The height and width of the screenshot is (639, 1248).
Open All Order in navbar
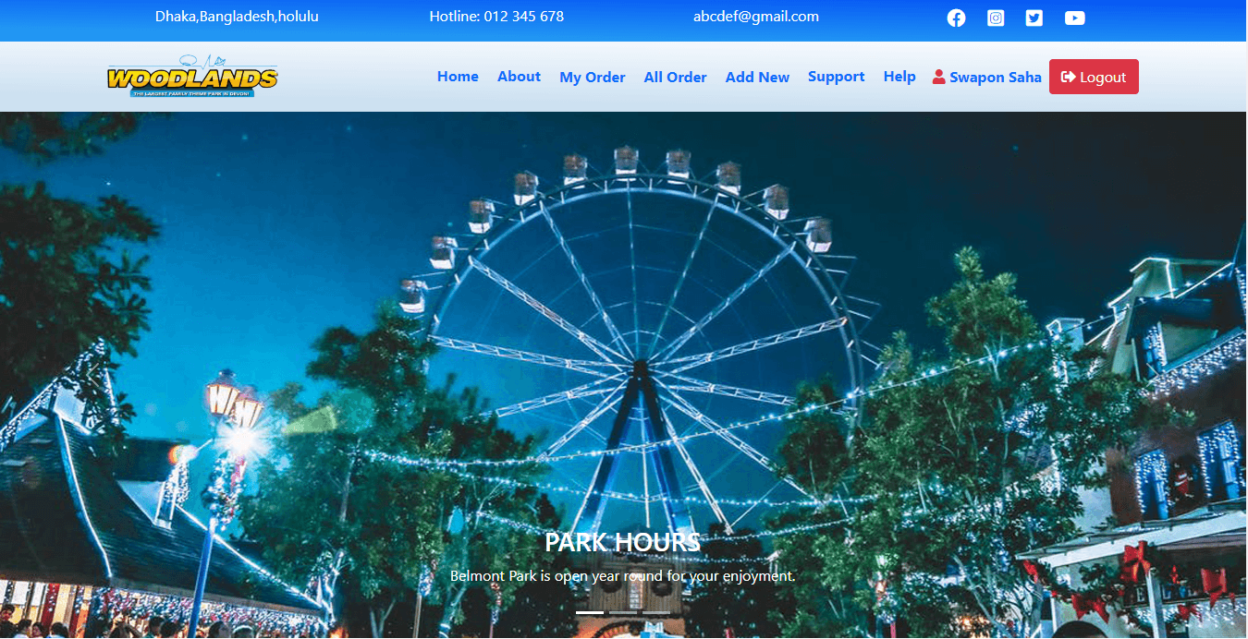tap(675, 78)
